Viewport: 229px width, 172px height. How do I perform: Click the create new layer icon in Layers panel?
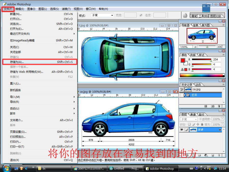click(213, 155)
